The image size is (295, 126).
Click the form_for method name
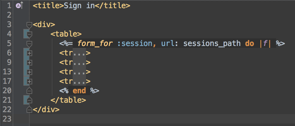[95, 43]
